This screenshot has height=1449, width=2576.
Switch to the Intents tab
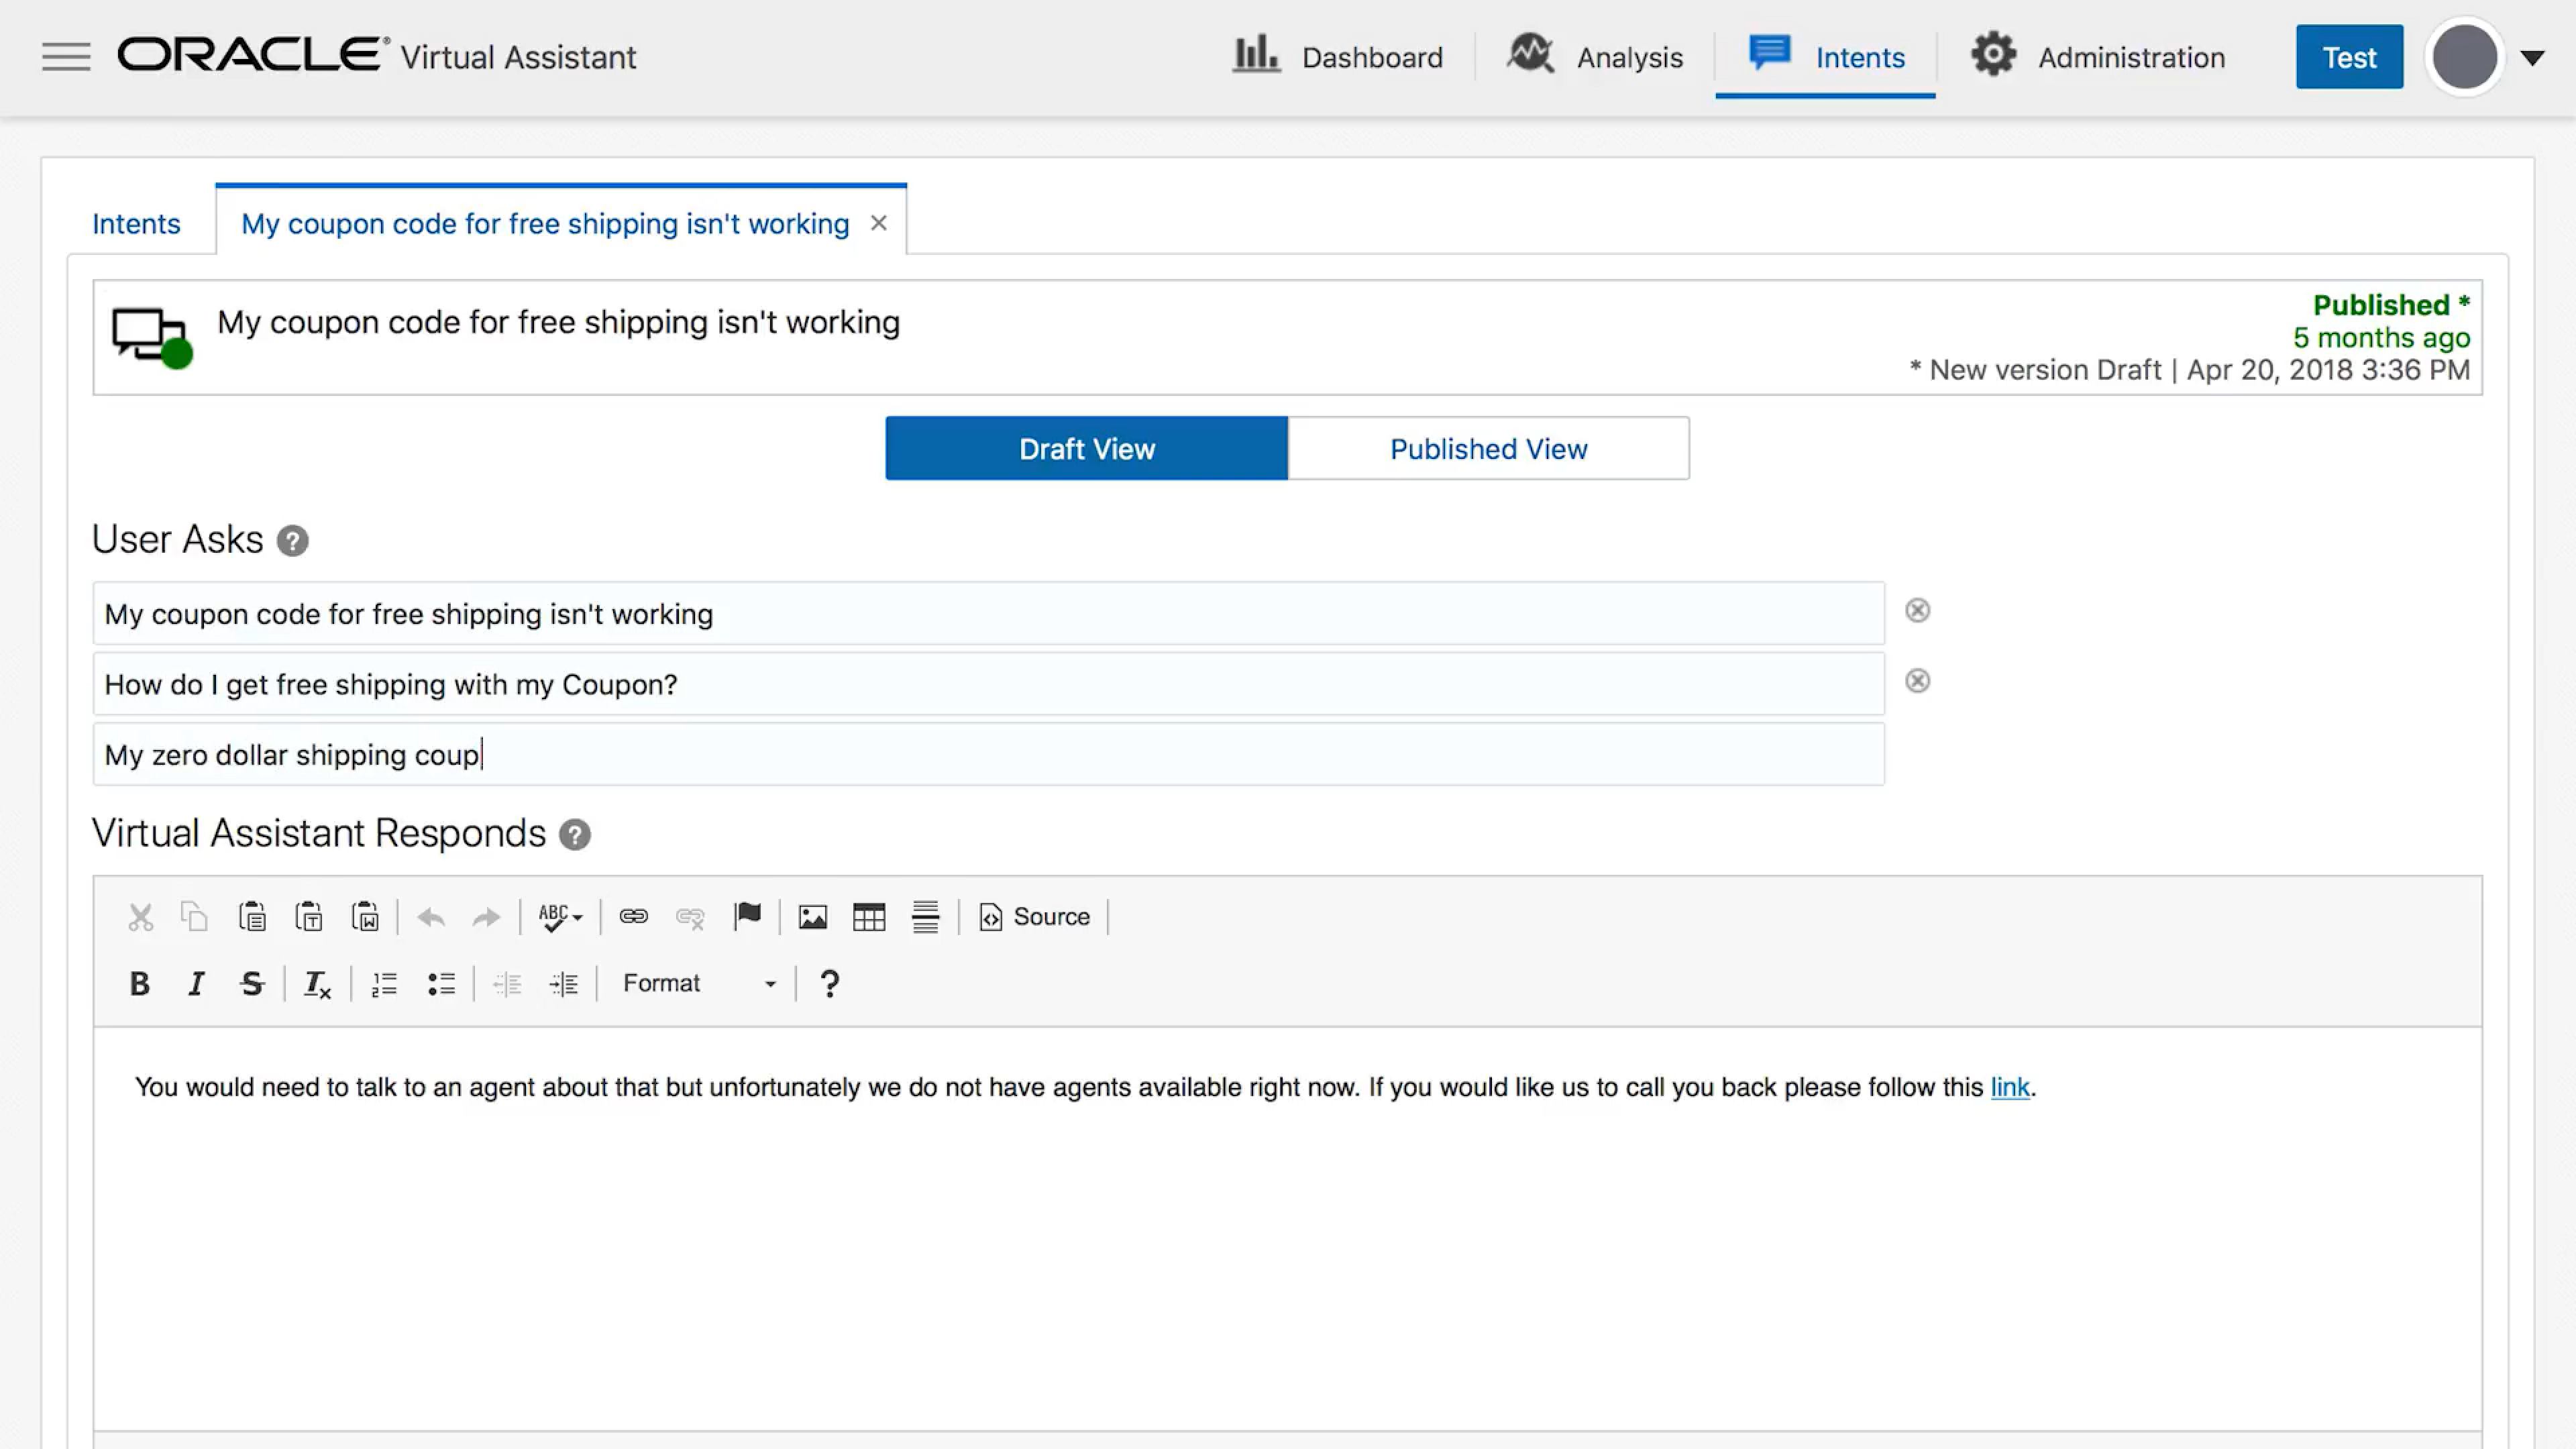[x=136, y=223]
